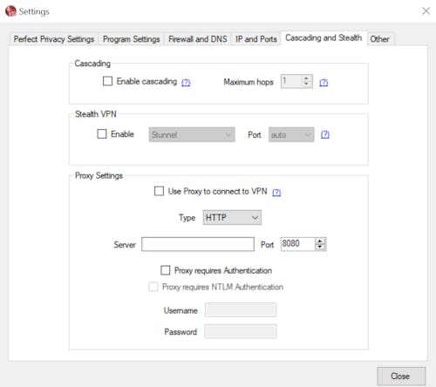This screenshot has height=387, width=436.
Task: Tick Proxy requires Authentication
Action: tap(166, 270)
